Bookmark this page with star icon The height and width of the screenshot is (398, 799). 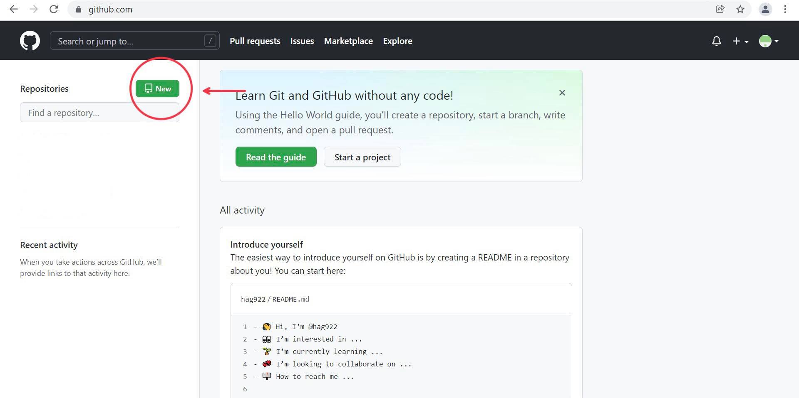(x=740, y=9)
